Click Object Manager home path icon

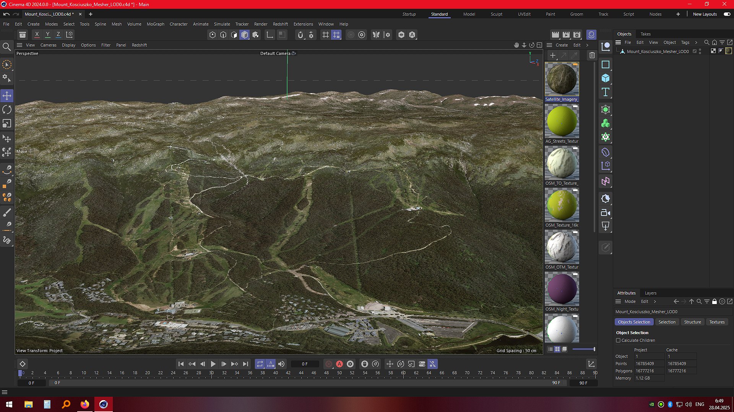click(715, 42)
